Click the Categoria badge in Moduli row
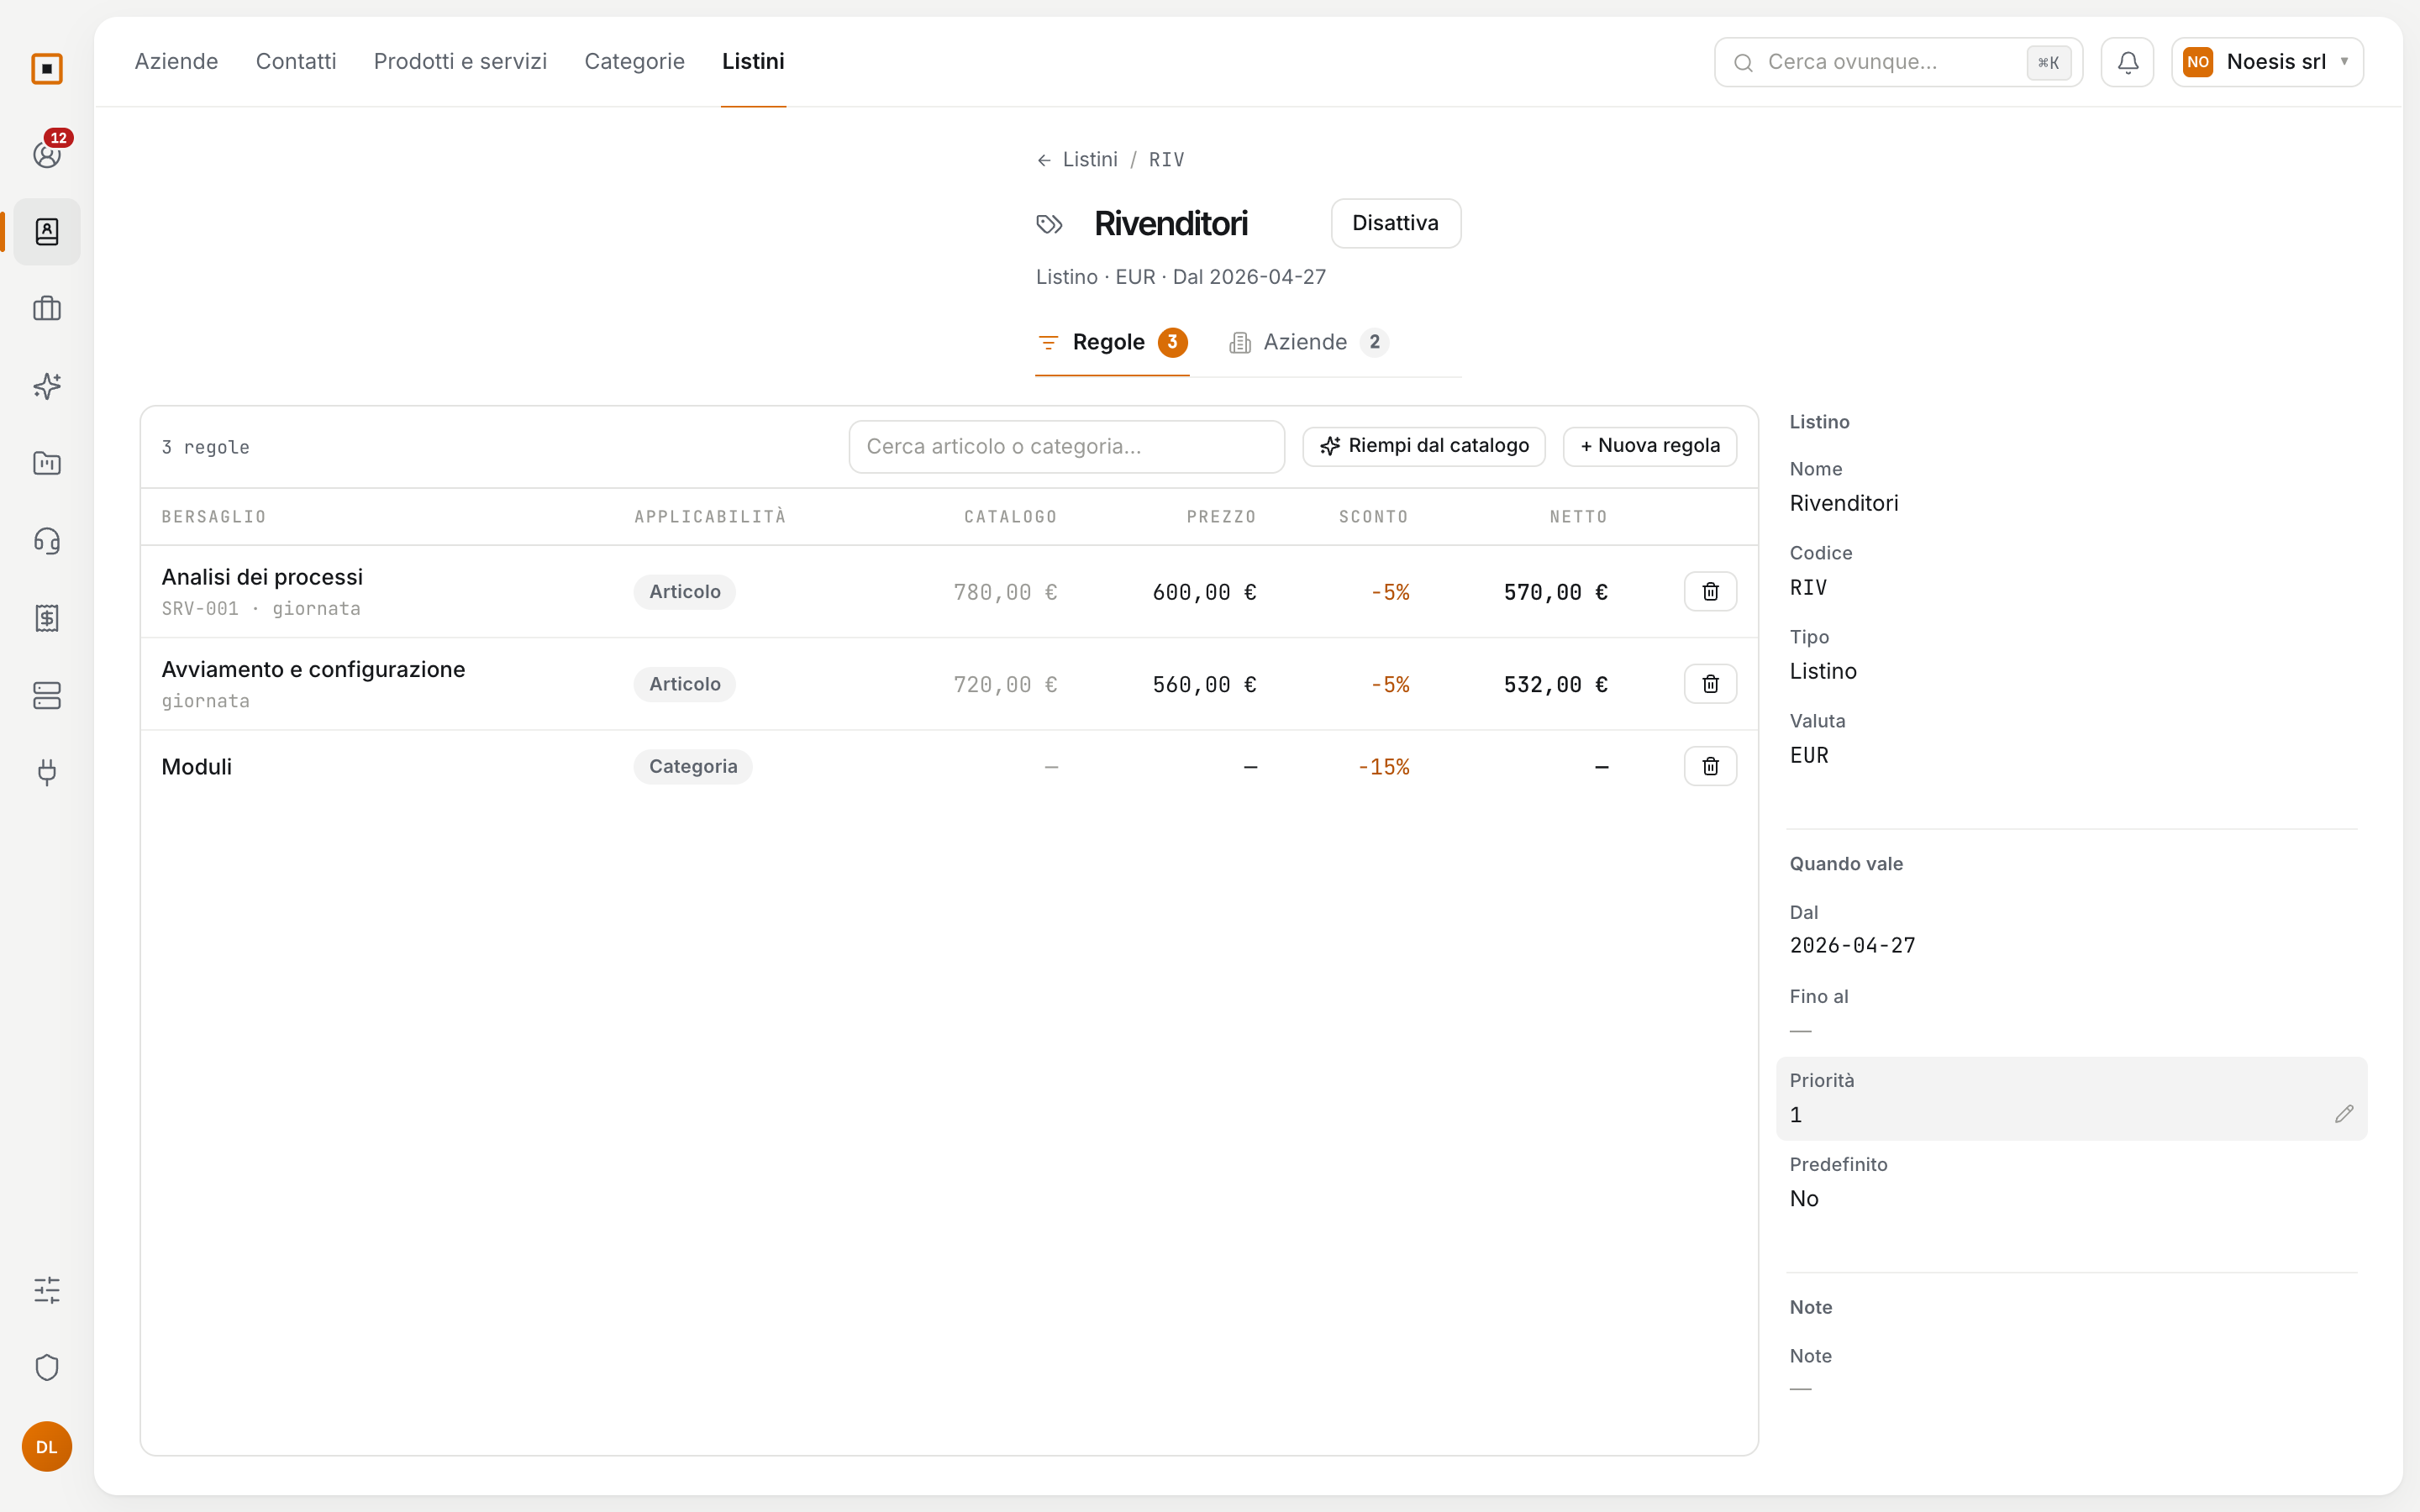2420x1512 pixels. [693, 767]
